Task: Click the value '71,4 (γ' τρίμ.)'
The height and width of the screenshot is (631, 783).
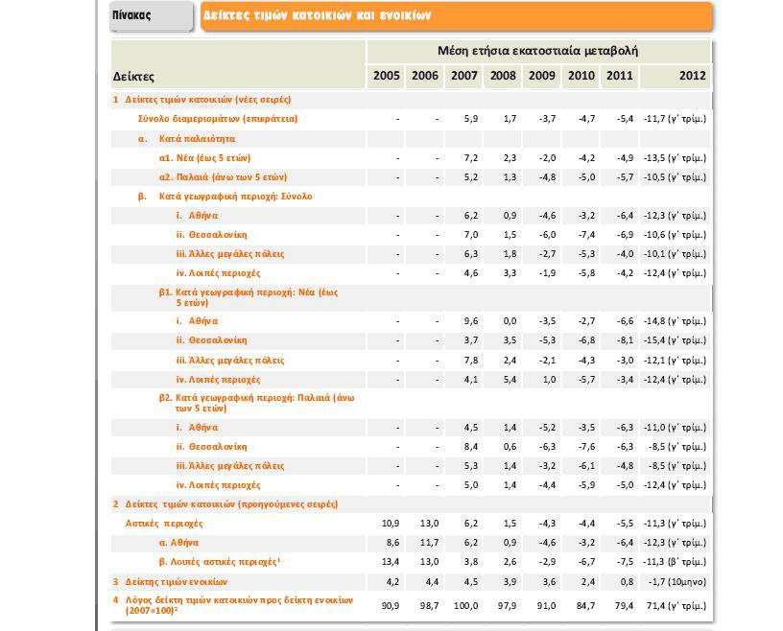Action: coord(676,605)
